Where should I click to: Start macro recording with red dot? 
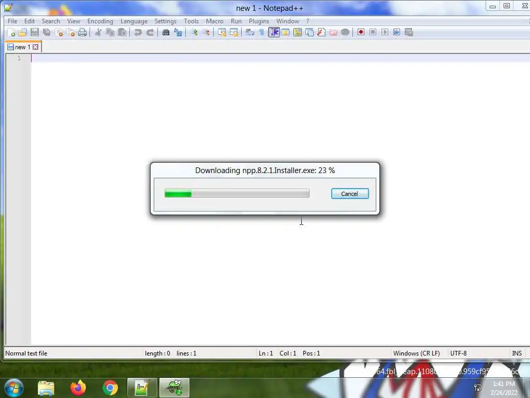pos(361,33)
